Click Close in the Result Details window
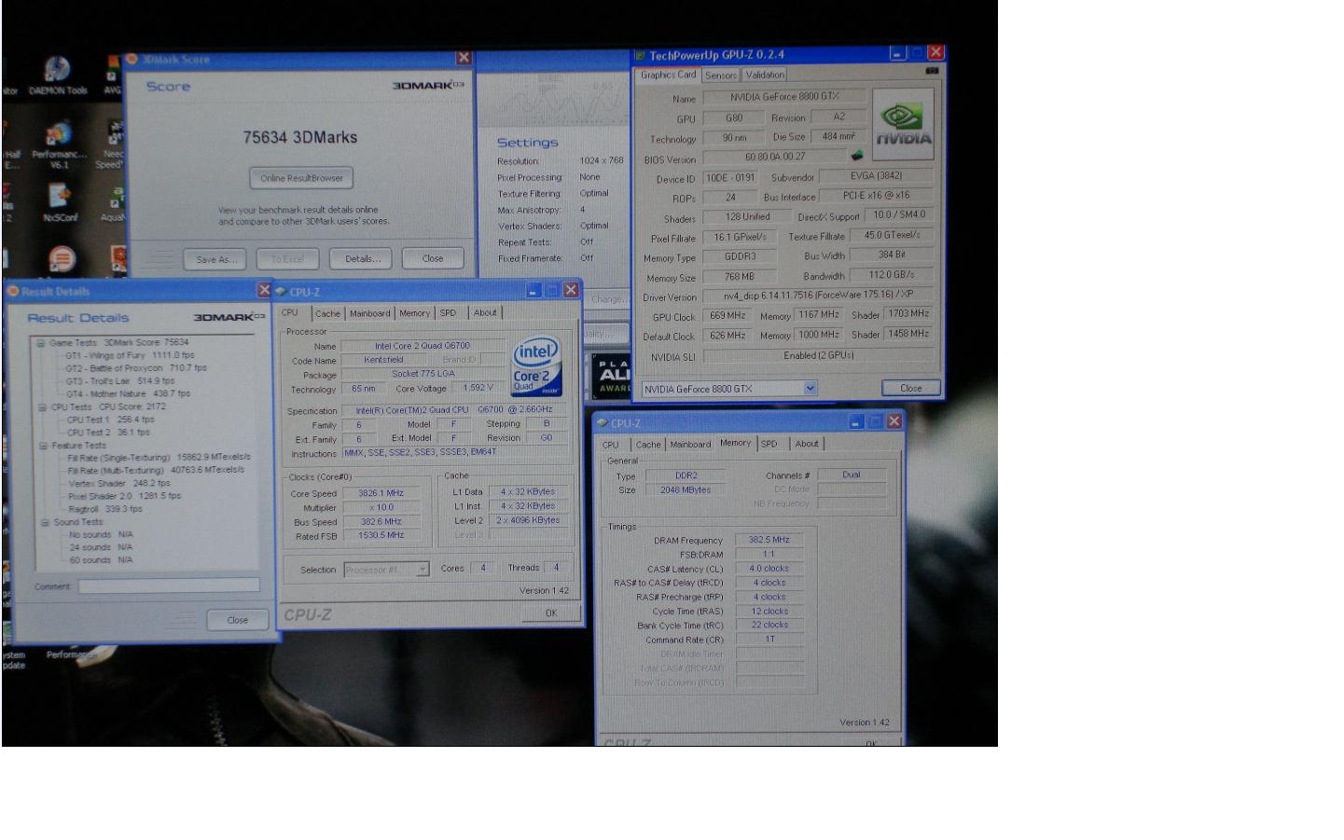1344x840 pixels. point(238,619)
